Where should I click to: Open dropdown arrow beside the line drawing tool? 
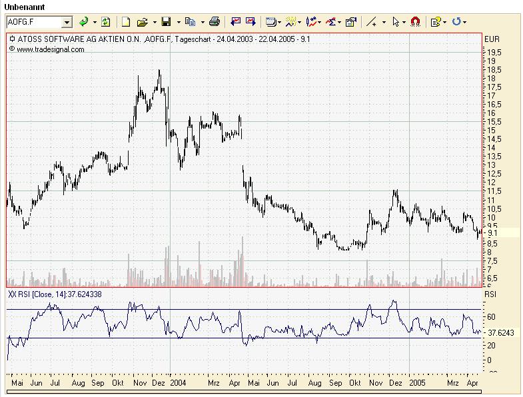(384, 23)
